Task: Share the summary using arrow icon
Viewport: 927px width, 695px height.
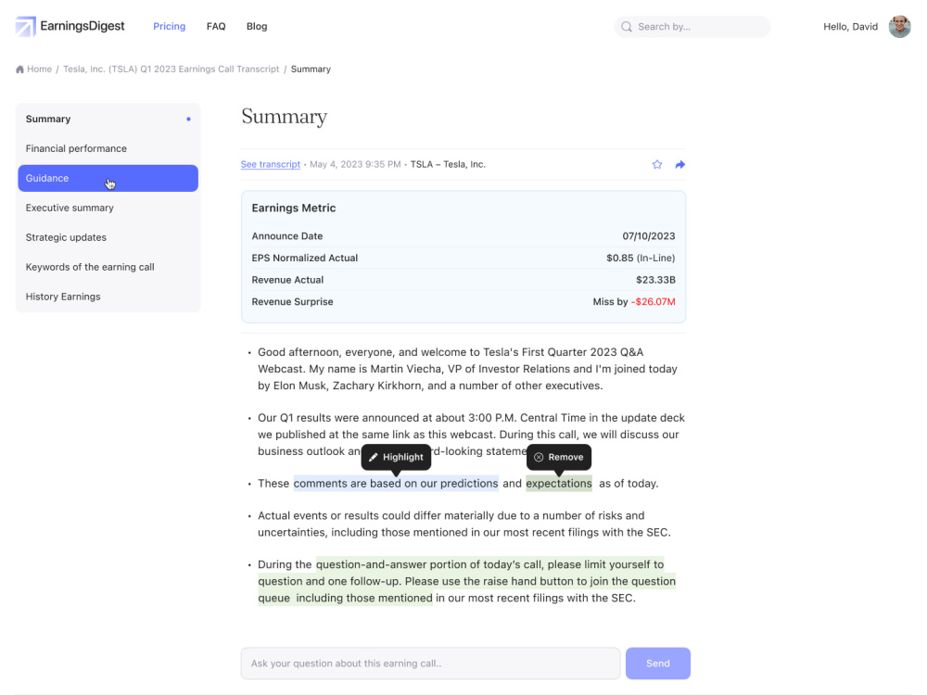Action: [x=679, y=164]
